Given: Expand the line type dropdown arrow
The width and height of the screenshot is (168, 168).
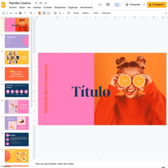Looking at the screenshot, I should 63,13.
